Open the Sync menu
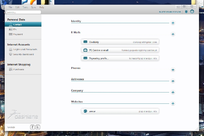The width and height of the screenshot is (204, 136). coord(34,7)
